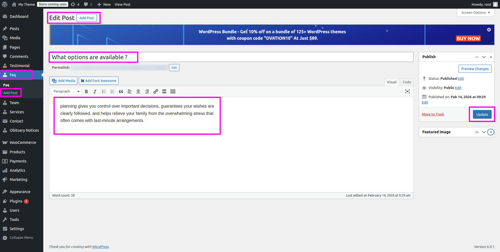Viewport: 500px width, 252px height.
Task: Move this post to Trash
Action: (433, 114)
